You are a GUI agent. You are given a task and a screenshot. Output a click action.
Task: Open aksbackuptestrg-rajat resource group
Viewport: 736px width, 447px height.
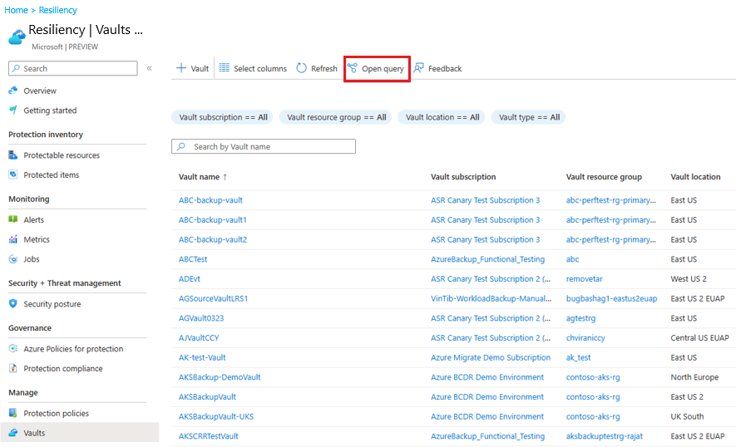click(604, 436)
